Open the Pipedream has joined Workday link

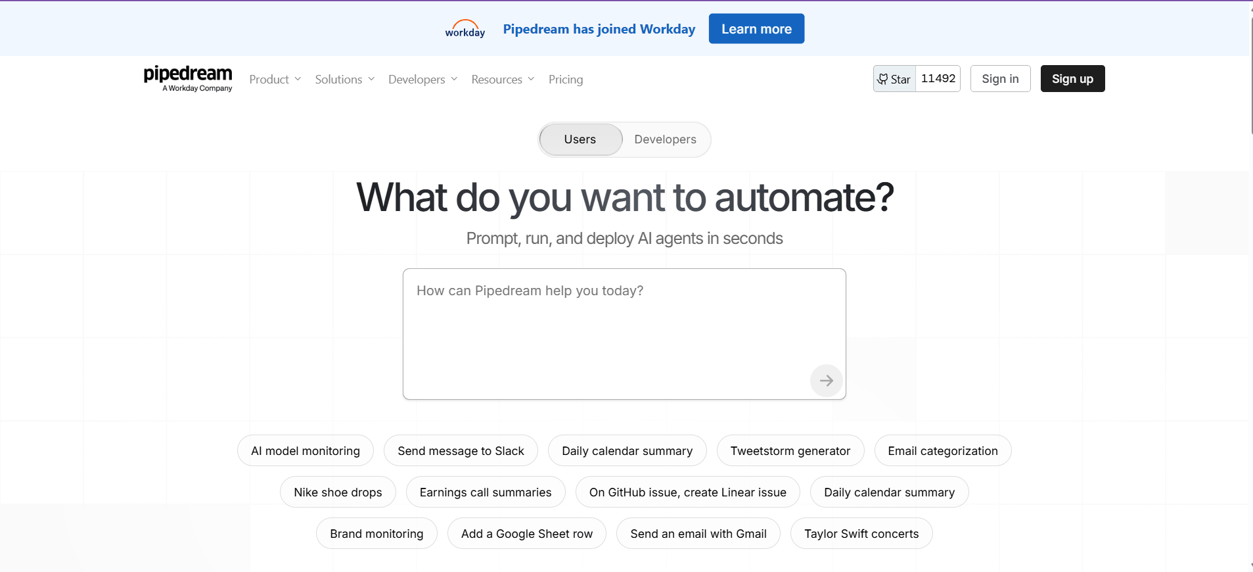(599, 29)
